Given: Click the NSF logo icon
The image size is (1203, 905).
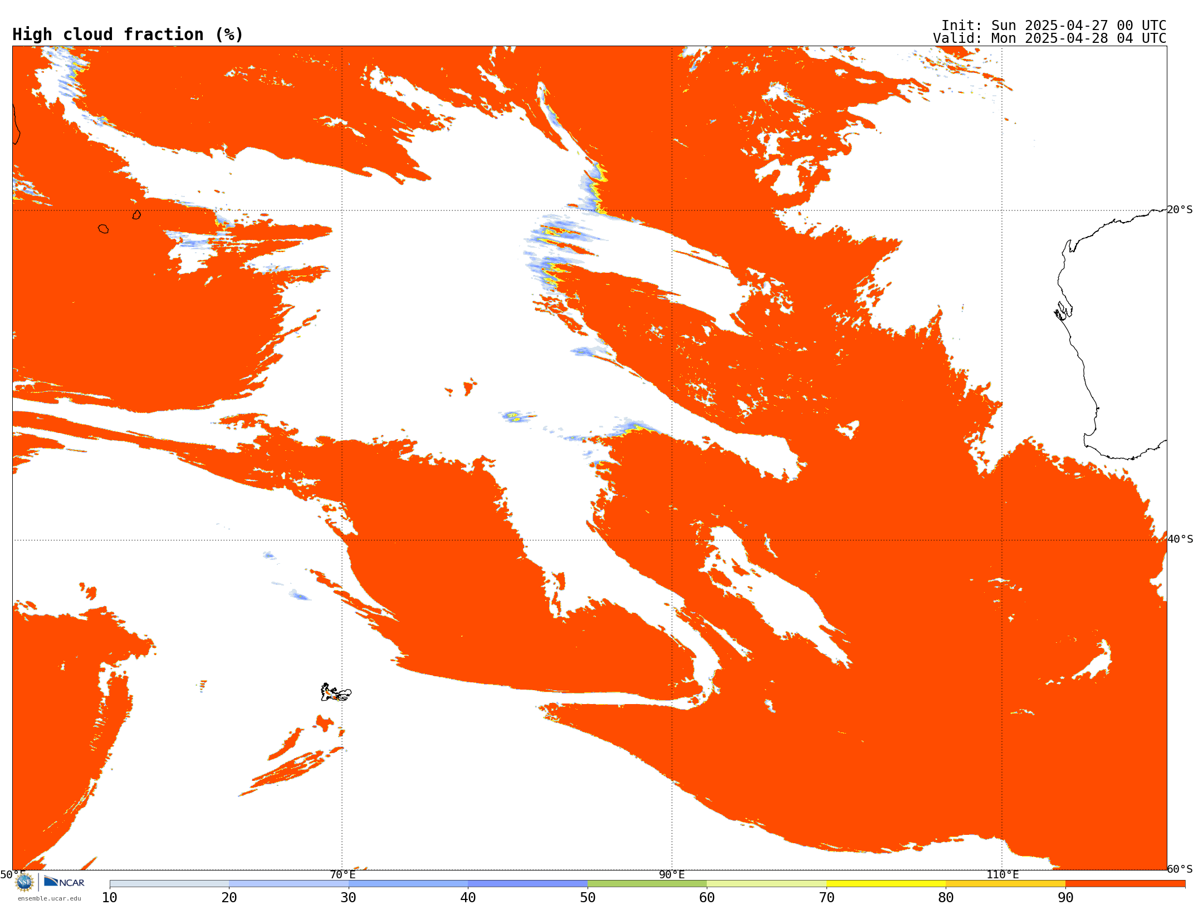Looking at the screenshot, I should click(25, 882).
